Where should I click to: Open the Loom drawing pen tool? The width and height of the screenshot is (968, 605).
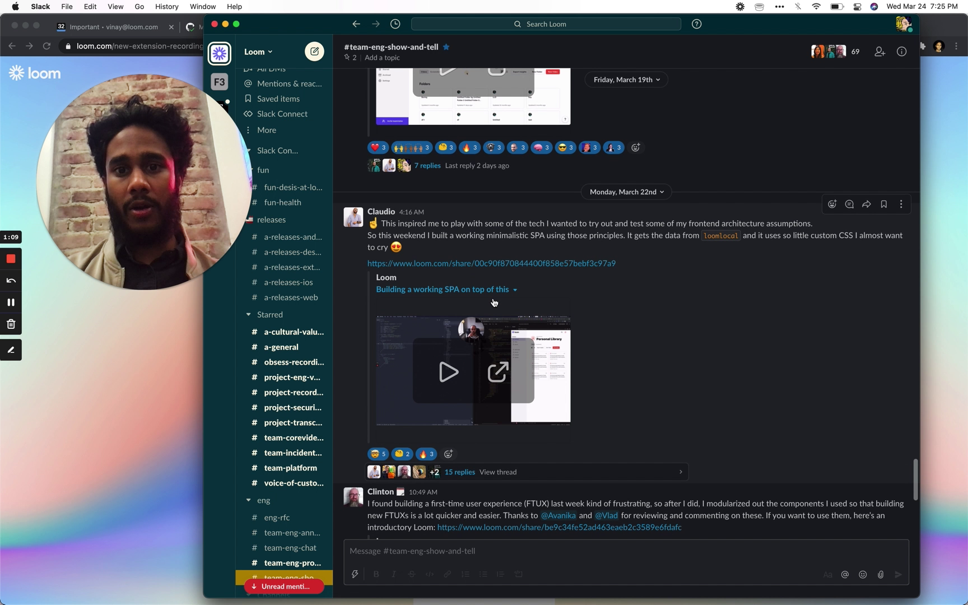coord(11,350)
